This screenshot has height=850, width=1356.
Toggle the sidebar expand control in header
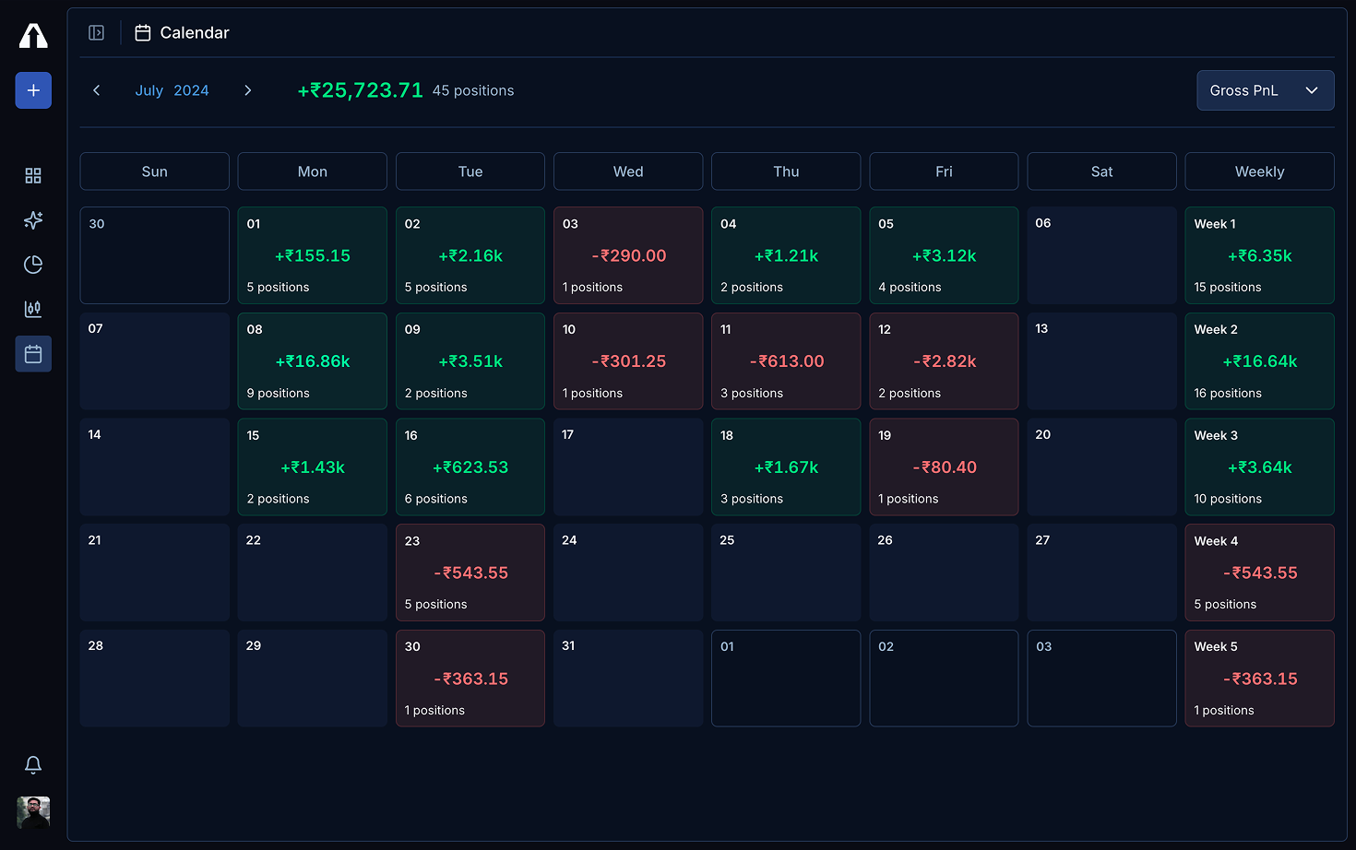tap(96, 32)
